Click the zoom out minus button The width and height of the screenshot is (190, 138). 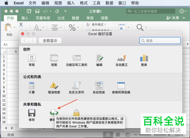136,135
